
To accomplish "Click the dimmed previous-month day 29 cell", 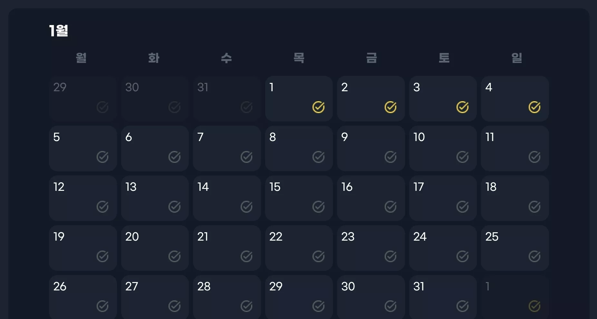I will (83, 99).
